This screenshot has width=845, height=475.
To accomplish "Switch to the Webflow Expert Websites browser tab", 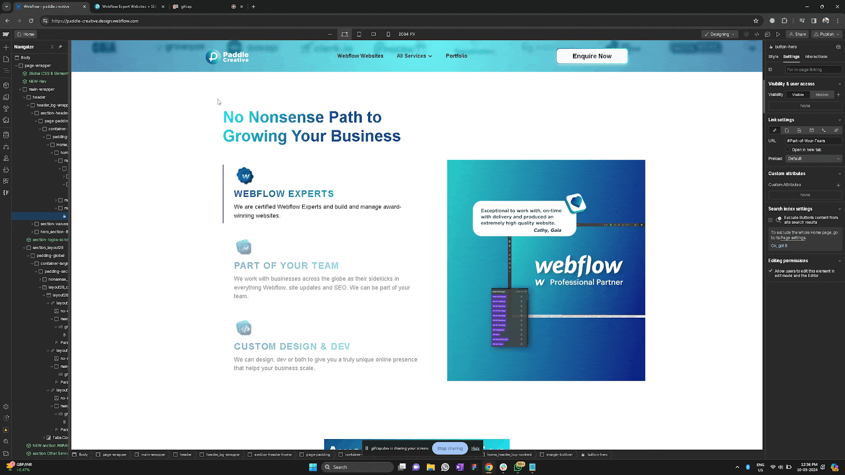I will 129,7.
